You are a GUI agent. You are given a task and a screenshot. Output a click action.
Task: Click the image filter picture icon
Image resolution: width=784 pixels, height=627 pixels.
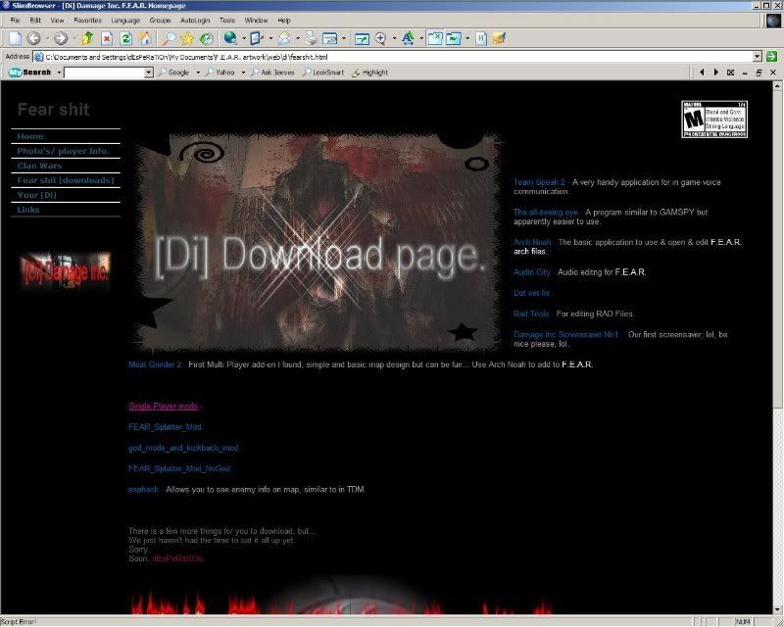454,38
